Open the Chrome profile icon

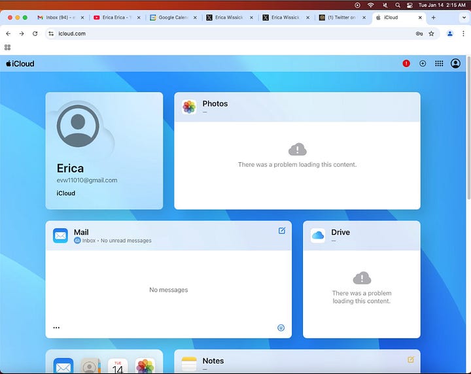pyautogui.click(x=449, y=33)
